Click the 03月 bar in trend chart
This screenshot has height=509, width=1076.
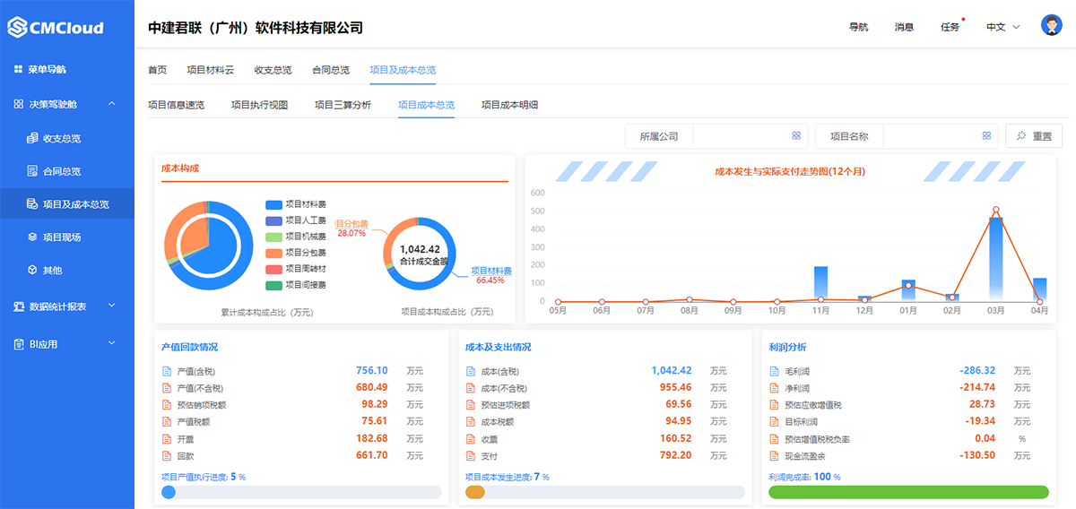[x=995, y=258]
